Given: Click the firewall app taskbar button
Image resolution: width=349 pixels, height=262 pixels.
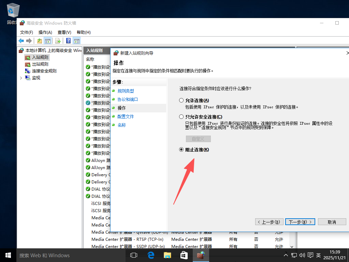Looking at the screenshot, I should click(x=201, y=255).
